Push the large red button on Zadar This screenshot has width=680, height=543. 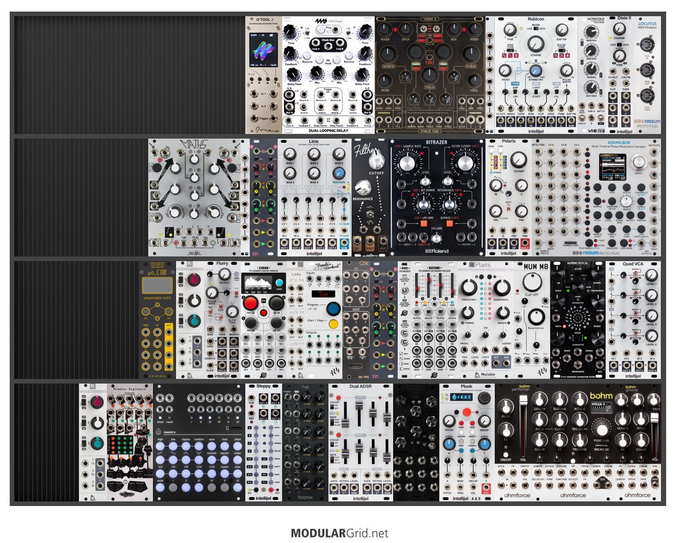[250, 303]
